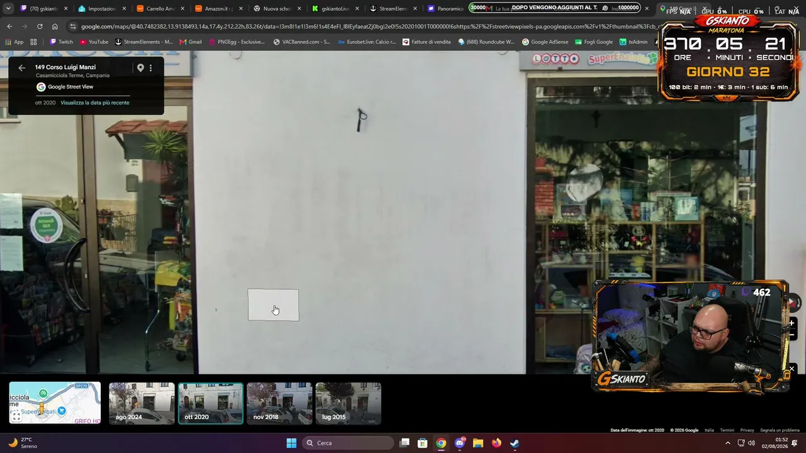806x453 pixels.
Task: Switch to the Impostazioni tab
Action: [x=101, y=9]
